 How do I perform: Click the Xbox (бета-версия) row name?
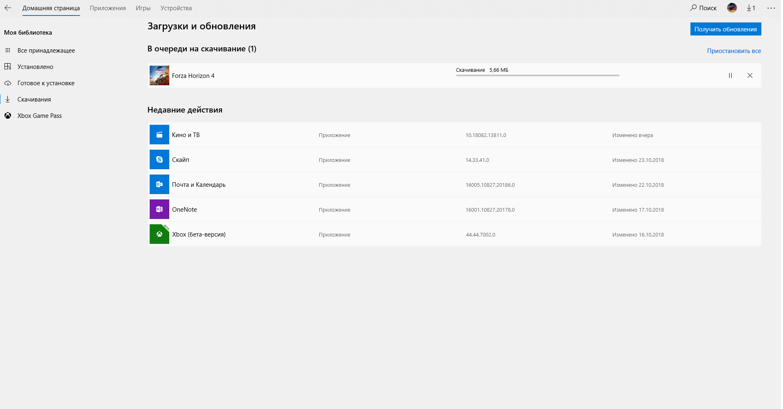point(199,234)
